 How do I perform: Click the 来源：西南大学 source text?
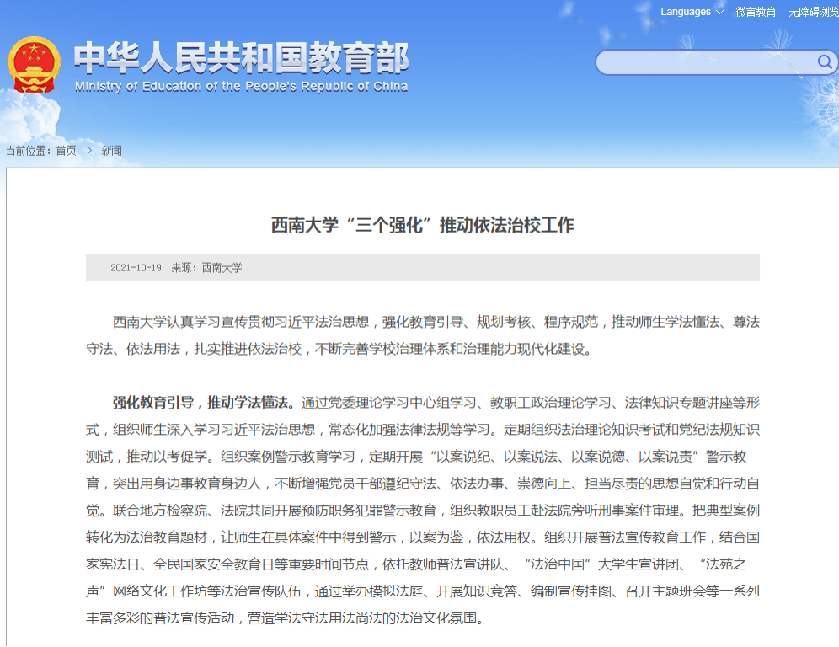(206, 268)
